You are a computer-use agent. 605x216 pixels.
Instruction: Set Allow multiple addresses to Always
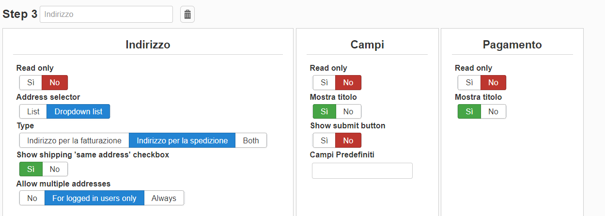point(164,198)
